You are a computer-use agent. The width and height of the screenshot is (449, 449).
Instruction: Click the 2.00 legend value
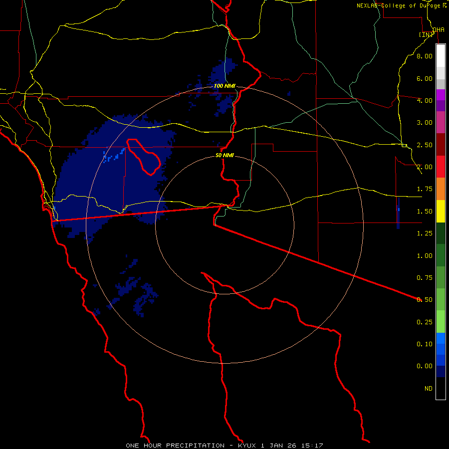425,167
